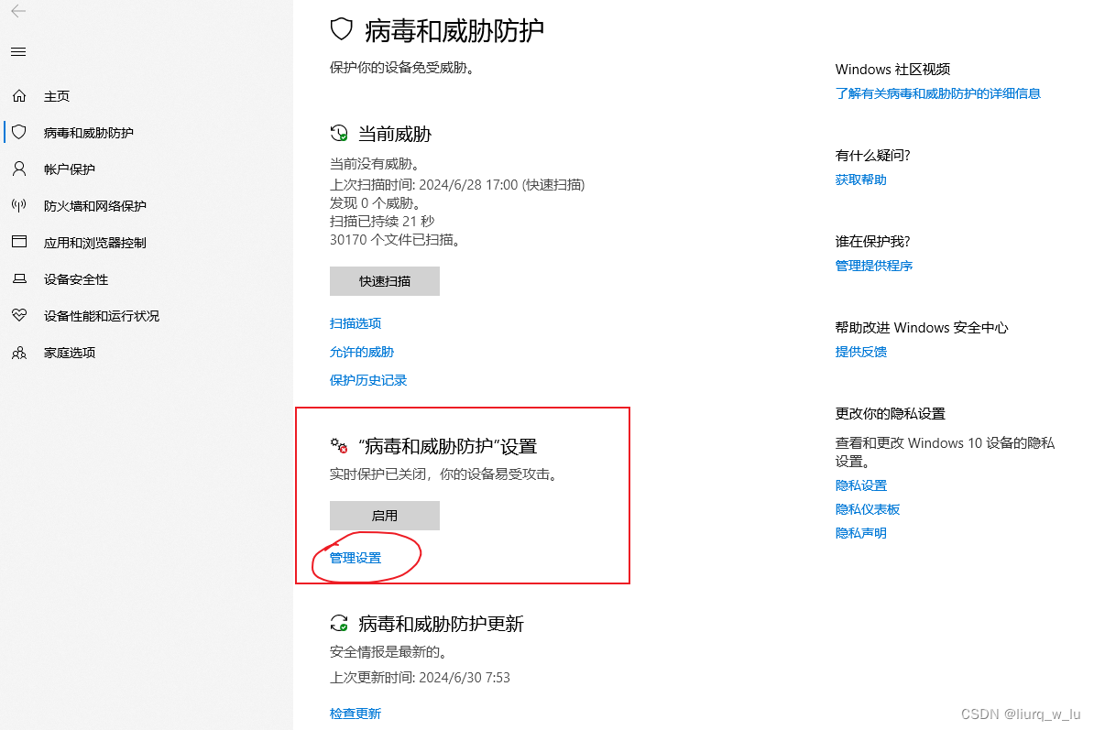Open 帐户保护 section
This screenshot has height=730, width=1094.
(x=69, y=169)
